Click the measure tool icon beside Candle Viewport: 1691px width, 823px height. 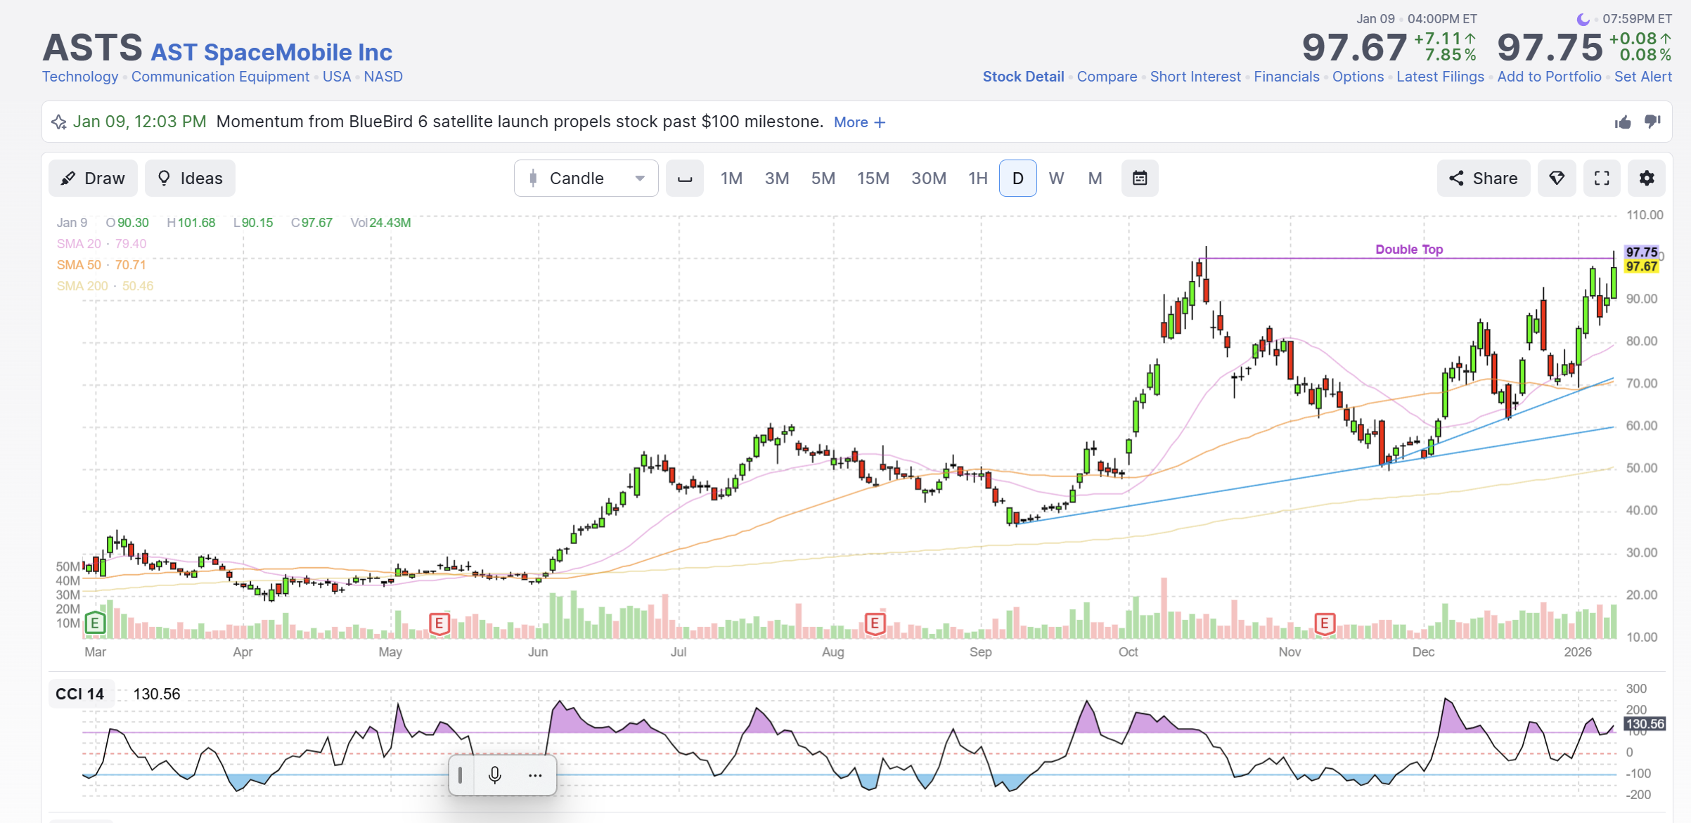point(685,179)
